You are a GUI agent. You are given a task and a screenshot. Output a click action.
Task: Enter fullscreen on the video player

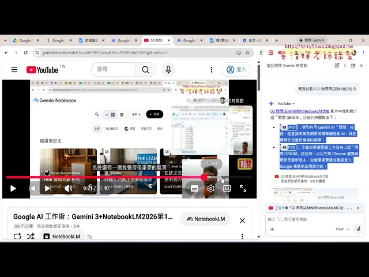coord(243,189)
